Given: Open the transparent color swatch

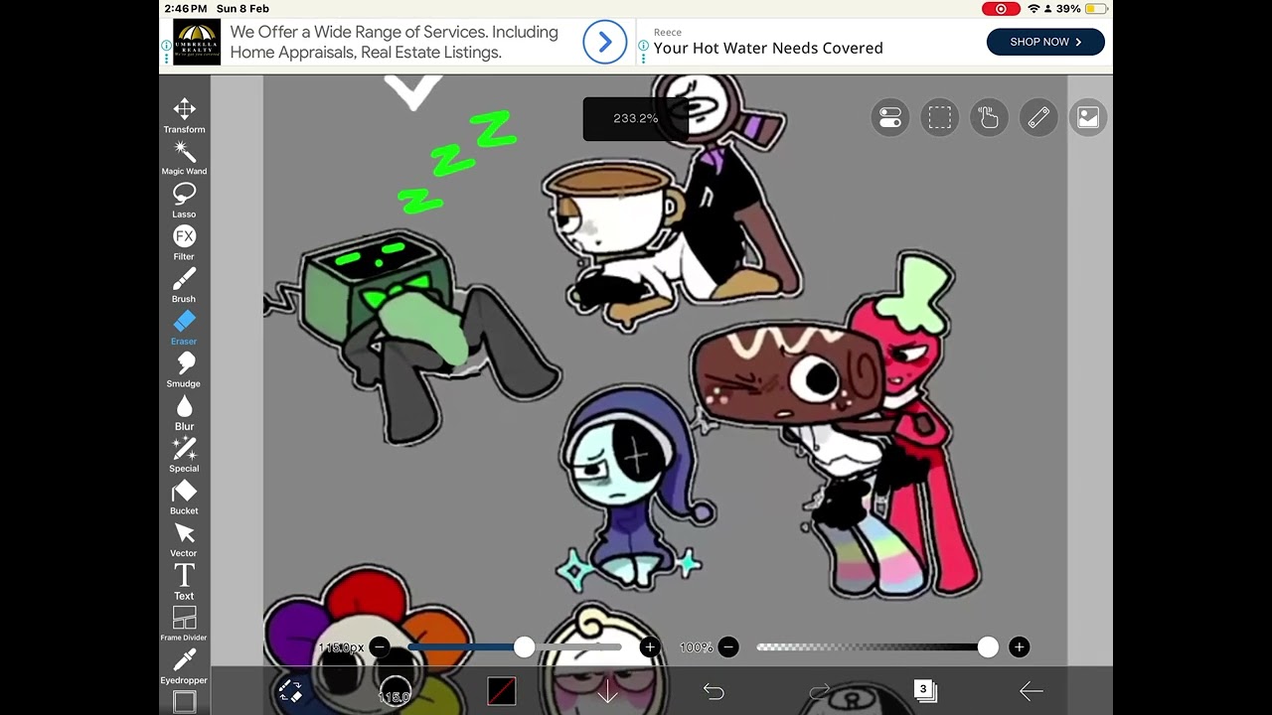Looking at the screenshot, I should click(502, 691).
